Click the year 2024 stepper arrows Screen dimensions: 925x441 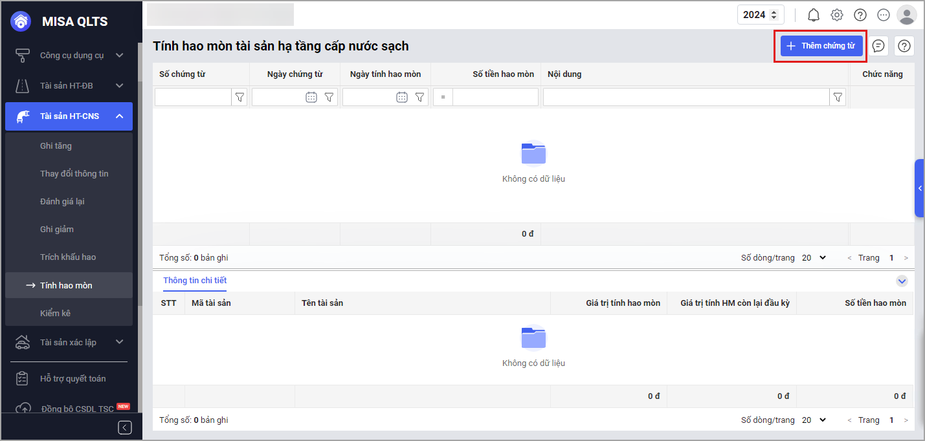[x=773, y=15]
